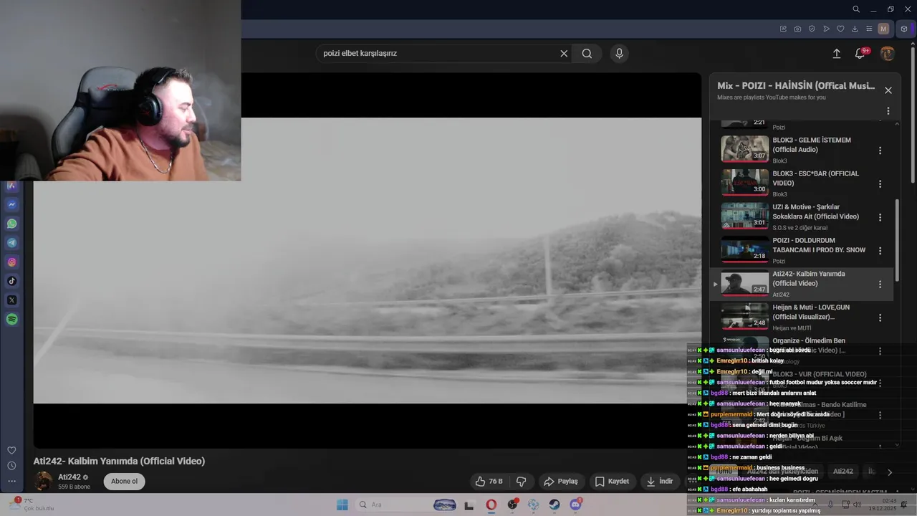This screenshot has height=516, width=917.
Task: Play BLOK3 - GELME İSTEMEM thumbnail
Action: tap(745, 149)
